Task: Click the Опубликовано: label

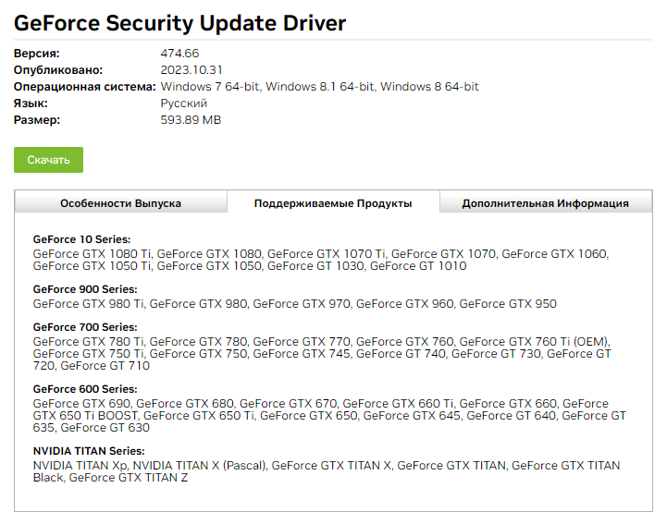Action: (58, 69)
